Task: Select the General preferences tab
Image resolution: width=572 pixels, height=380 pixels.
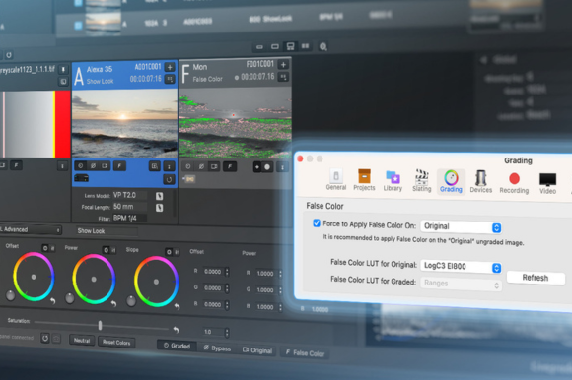Action: (x=336, y=179)
